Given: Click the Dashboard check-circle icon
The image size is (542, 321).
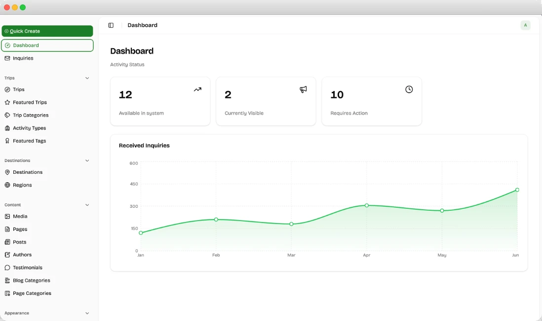Looking at the screenshot, I should [7, 45].
